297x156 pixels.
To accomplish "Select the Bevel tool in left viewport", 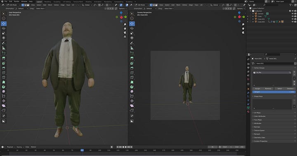I will point(4,68).
